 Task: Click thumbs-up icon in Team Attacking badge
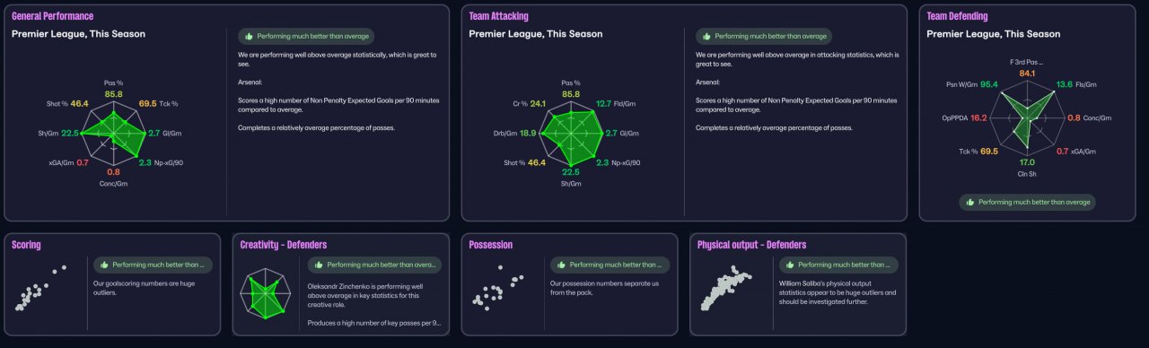[706, 37]
